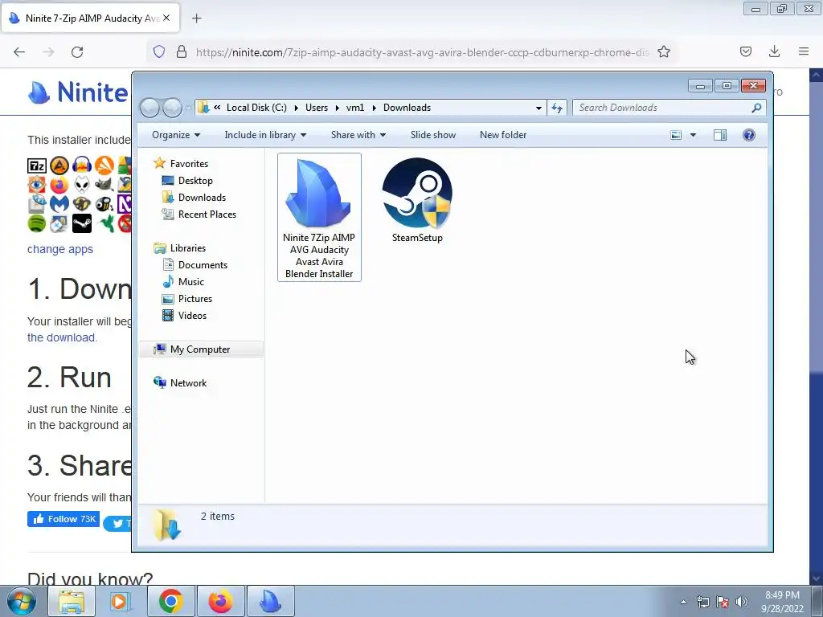Click the Spotify green icon on the Ninite page
The width and height of the screenshot is (823, 617).
pos(37,223)
